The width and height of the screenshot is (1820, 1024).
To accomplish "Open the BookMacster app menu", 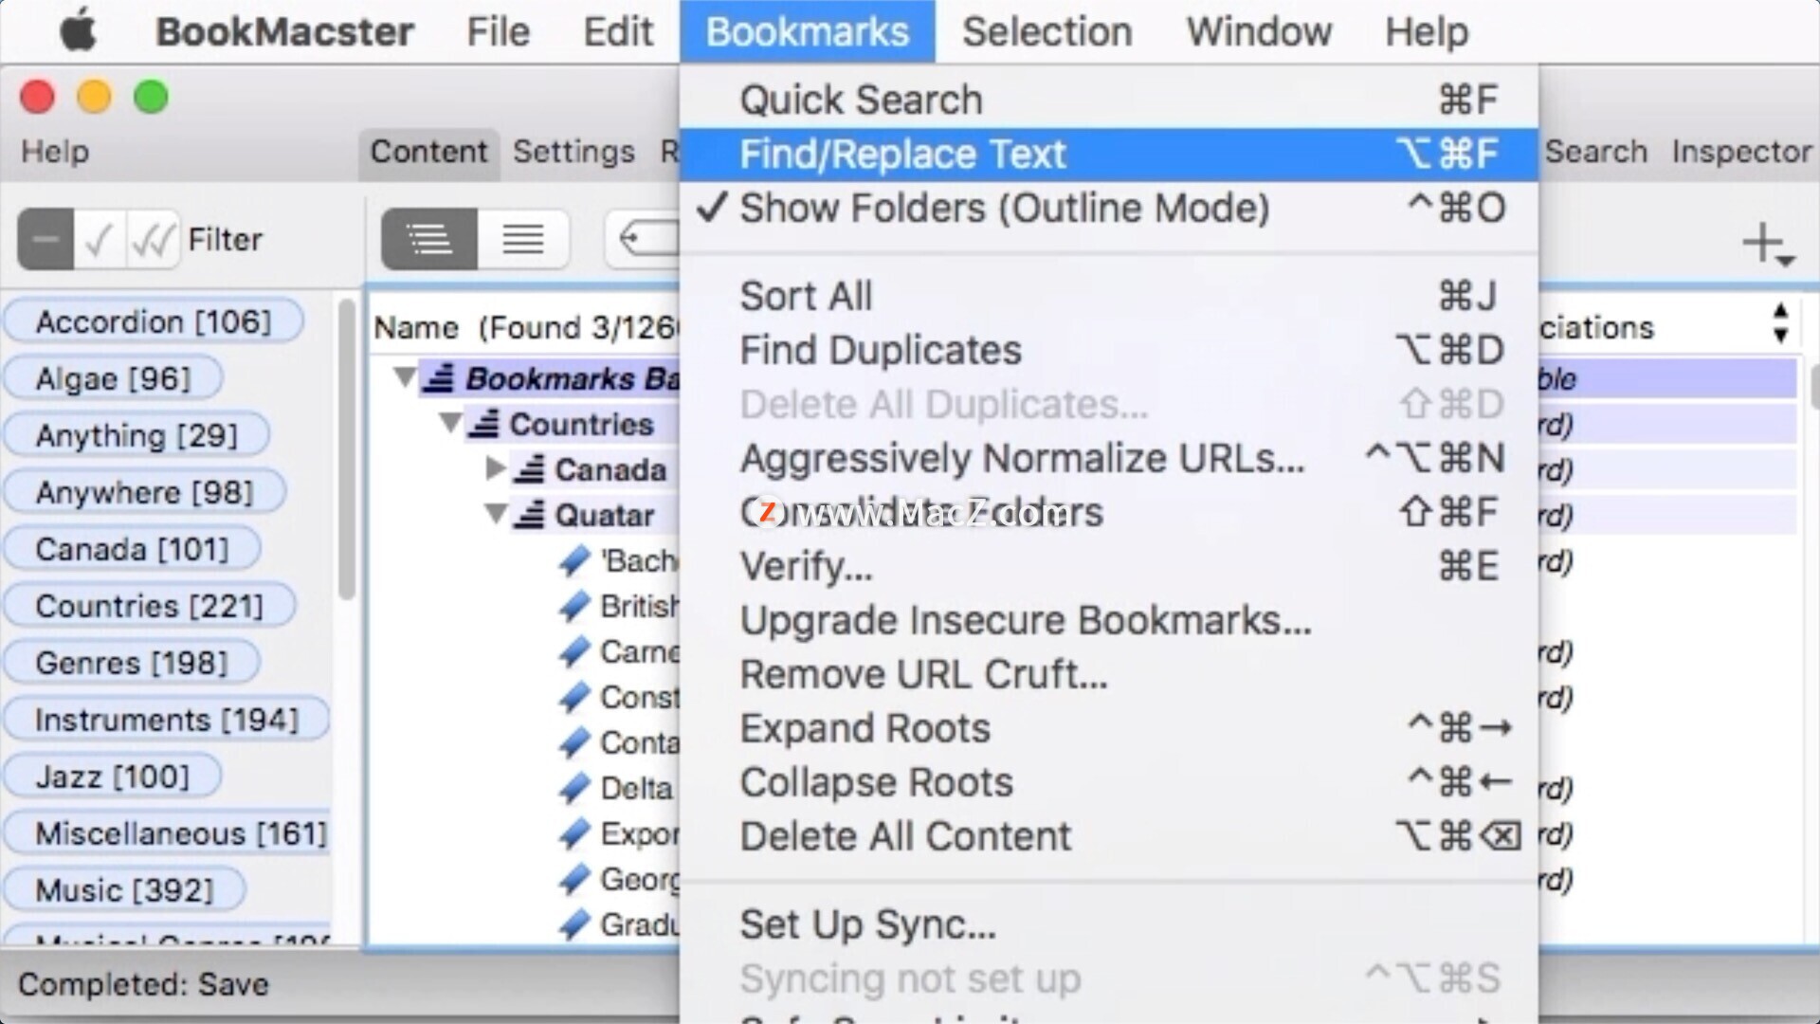I will click(x=284, y=31).
